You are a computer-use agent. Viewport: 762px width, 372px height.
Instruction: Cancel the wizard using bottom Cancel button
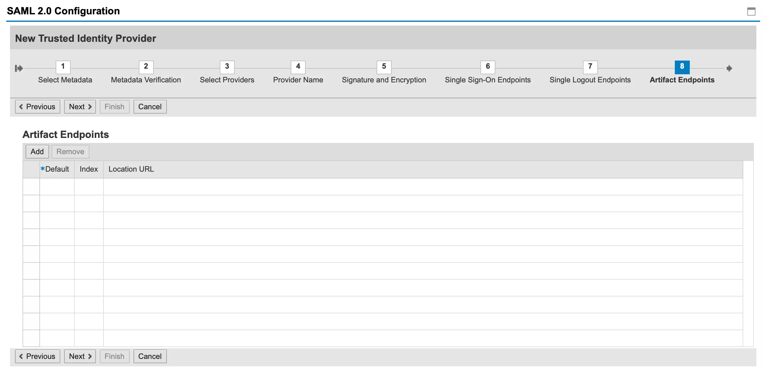pyautogui.click(x=150, y=356)
